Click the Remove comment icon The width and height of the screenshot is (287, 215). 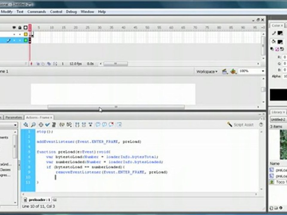[x=111, y=125]
